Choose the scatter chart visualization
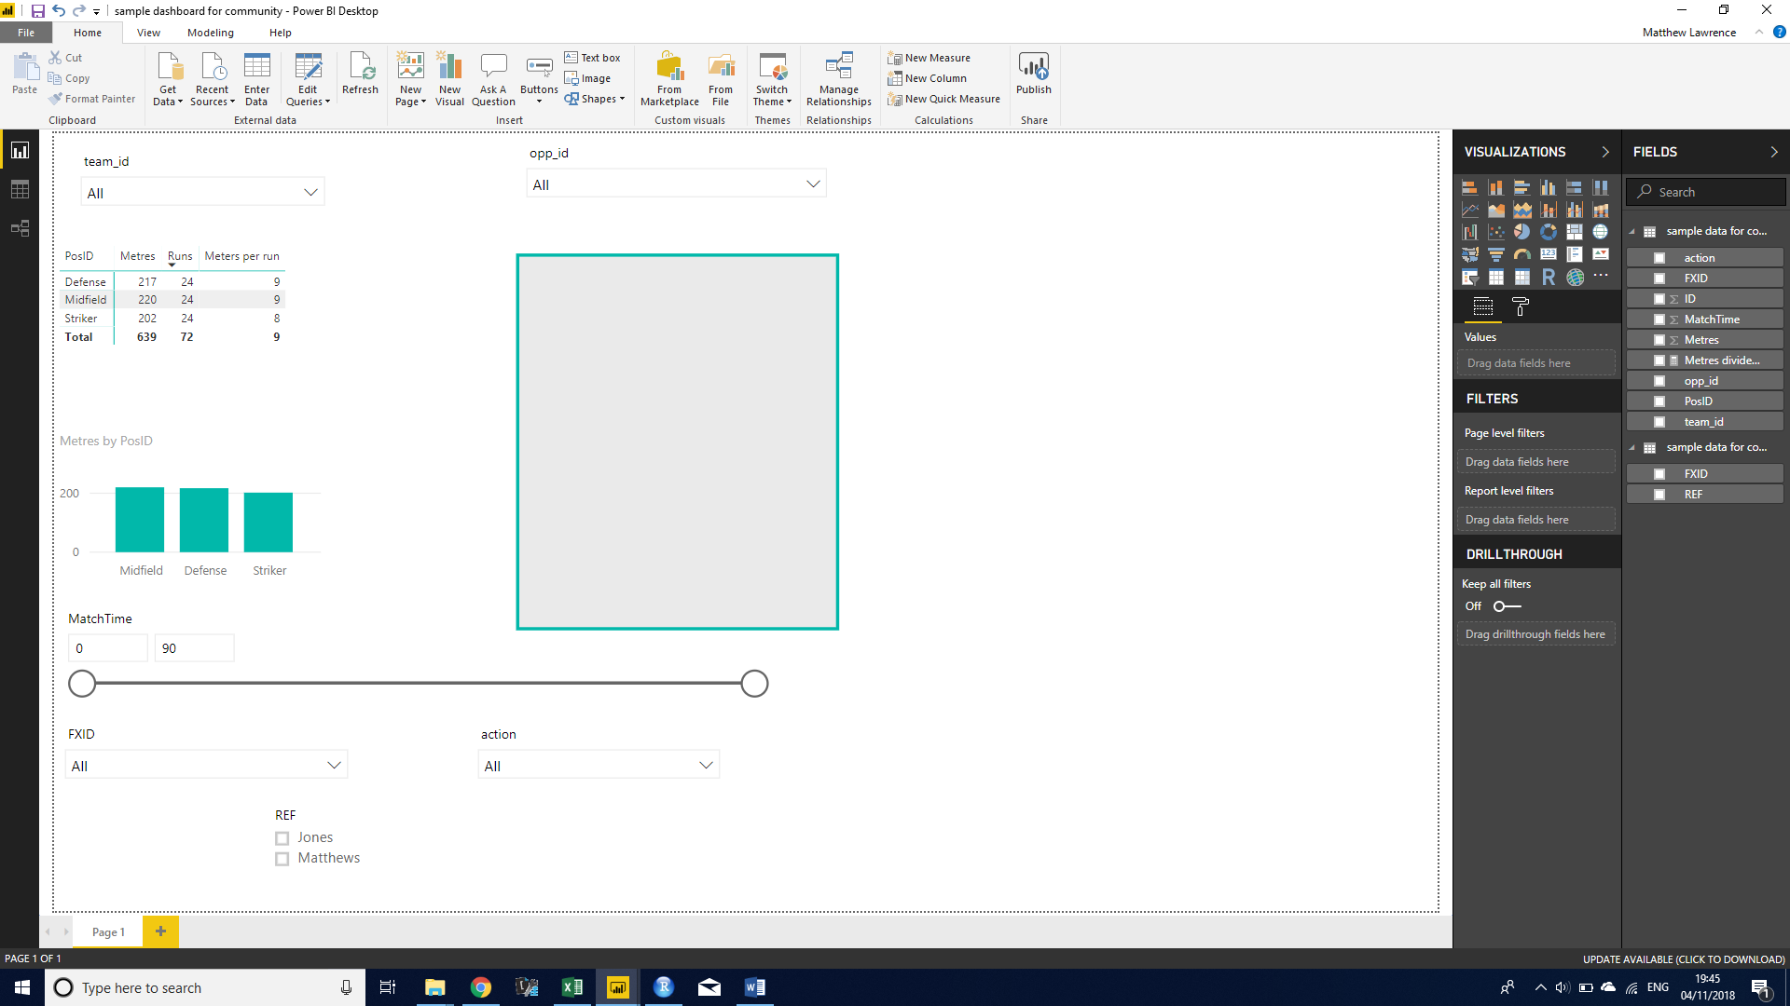This screenshot has height=1006, width=1790. 1496,231
